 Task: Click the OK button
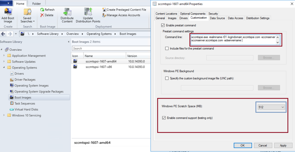coord(243,145)
